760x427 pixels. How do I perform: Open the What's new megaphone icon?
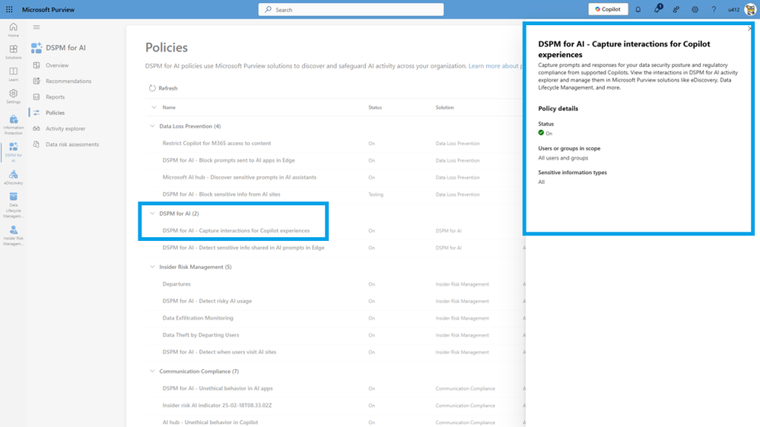tap(657, 9)
